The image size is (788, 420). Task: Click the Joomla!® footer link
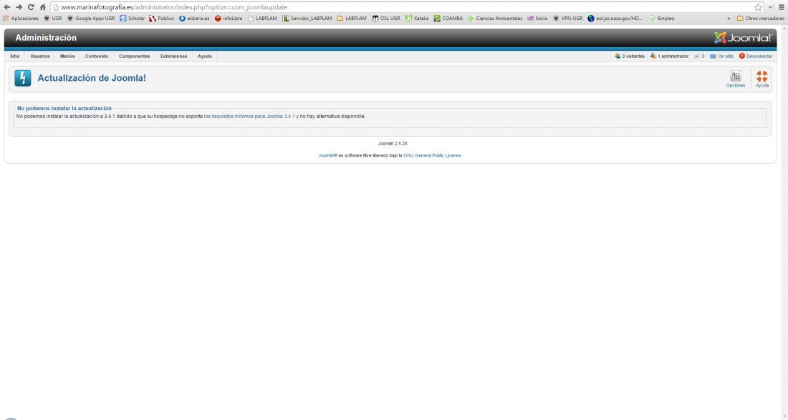[327, 155]
